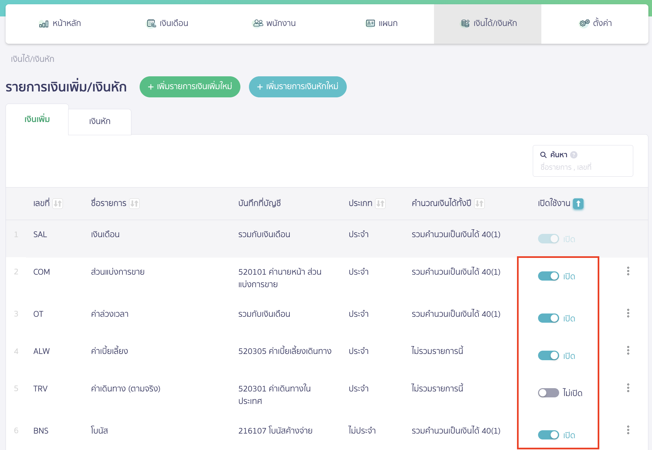Sort by ชื่อรายการ column arrows
The image size is (652, 450).
(134, 204)
